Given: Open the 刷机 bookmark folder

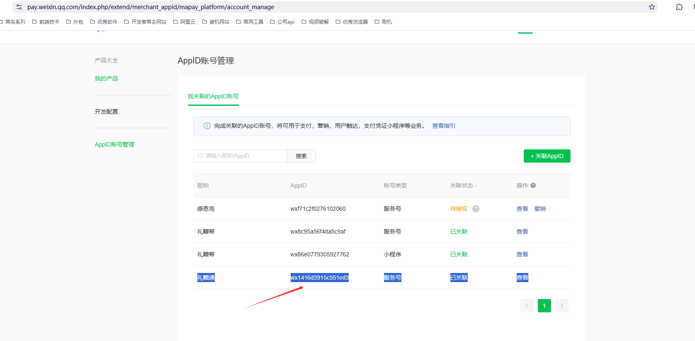Looking at the screenshot, I should click(x=383, y=22).
